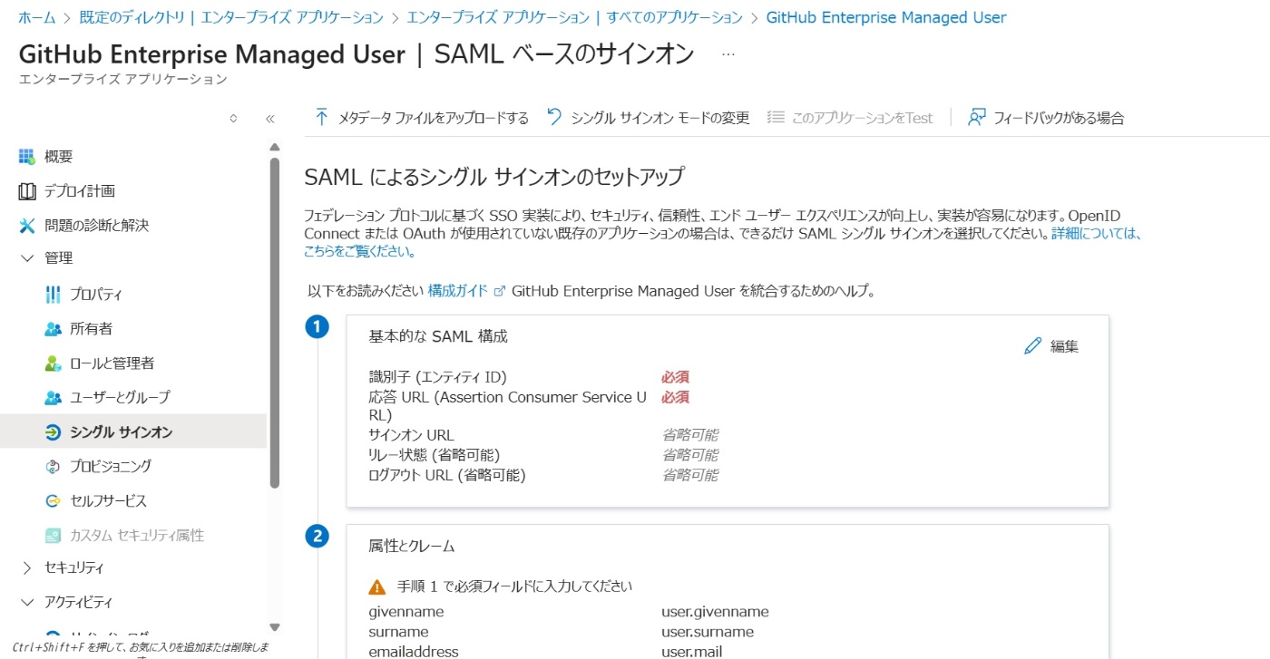The image size is (1270, 659).
Task: Click the セルフサービス icon in sidebar
Action: coord(53,500)
